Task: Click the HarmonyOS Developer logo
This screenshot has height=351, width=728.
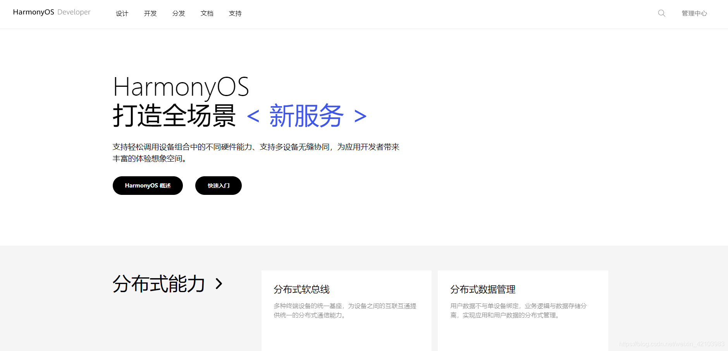Action: (51, 12)
